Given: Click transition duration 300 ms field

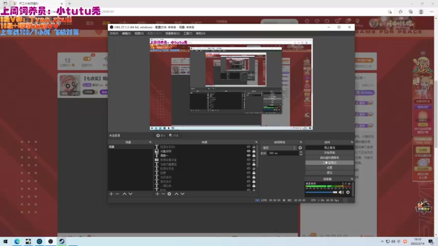Looking at the screenshot, I should 283,153.
